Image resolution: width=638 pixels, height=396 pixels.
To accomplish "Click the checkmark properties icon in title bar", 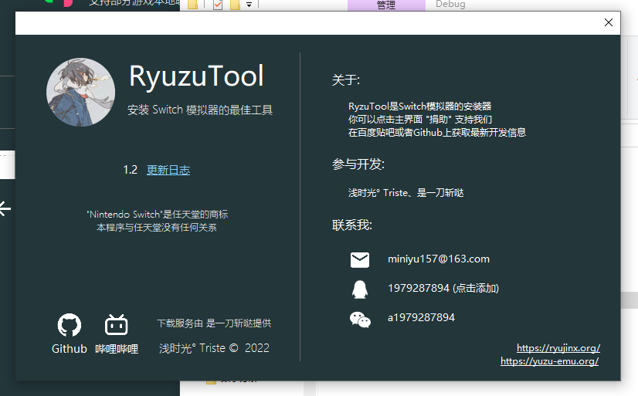I will click(217, 5).
